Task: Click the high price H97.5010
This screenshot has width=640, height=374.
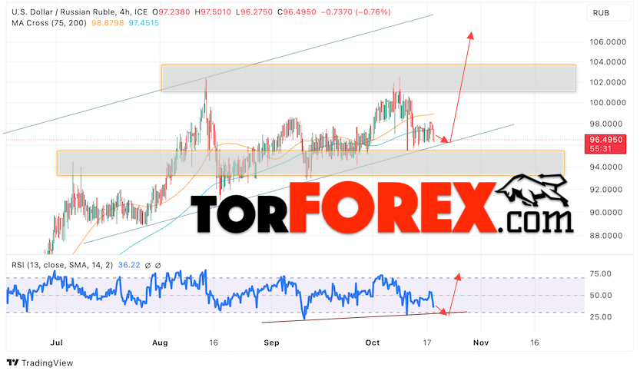Action: (x=213, y=12)
